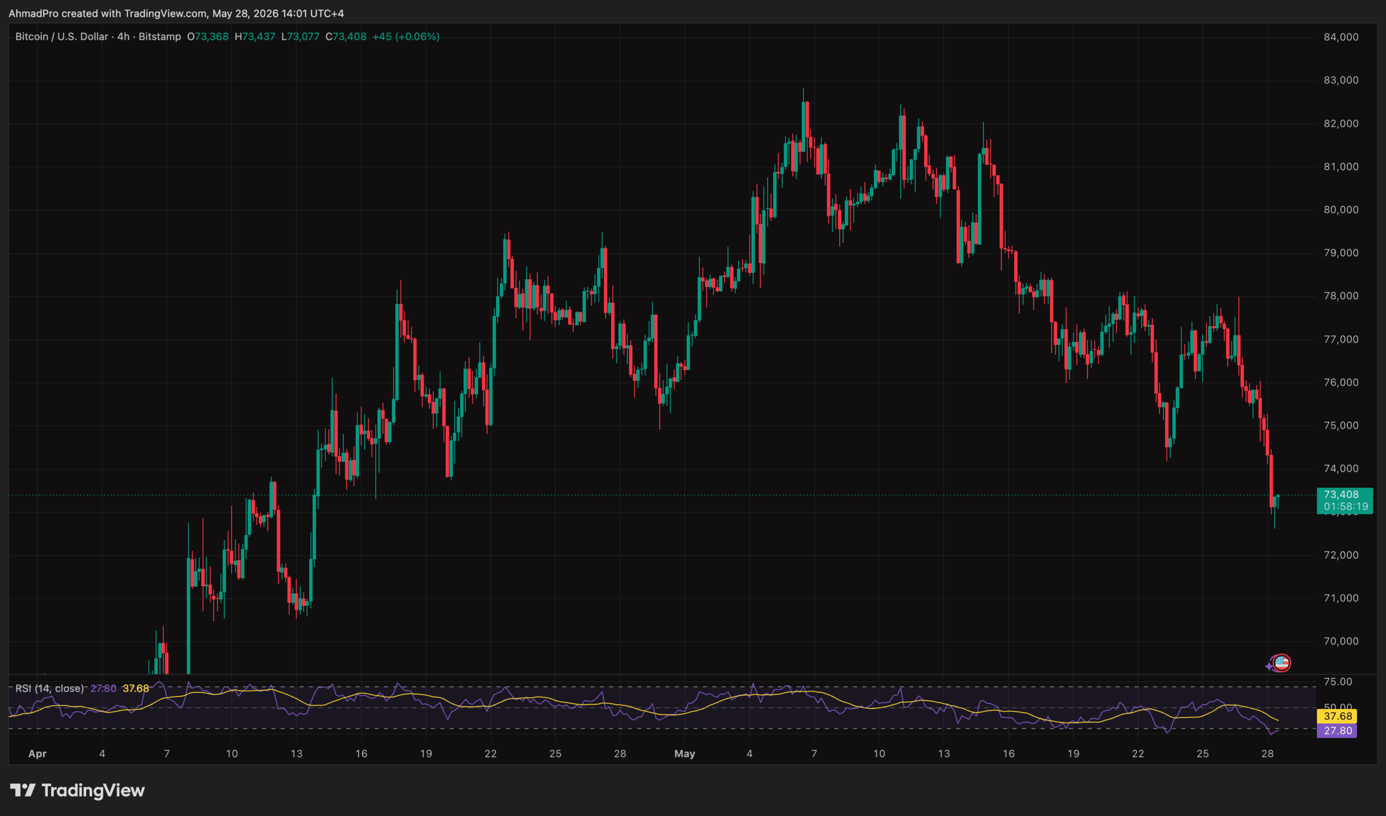Click the April 22 date label
Viewport: 1386px width, 816px height.
coord(491,754)
